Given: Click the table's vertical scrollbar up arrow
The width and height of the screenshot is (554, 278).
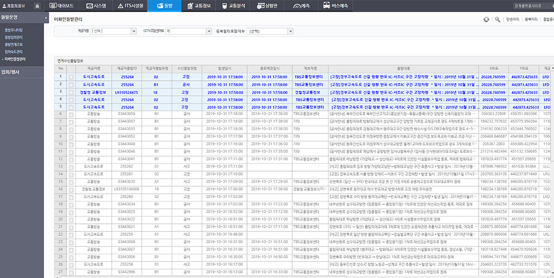Looking at the screenshot, I should 551,69.
